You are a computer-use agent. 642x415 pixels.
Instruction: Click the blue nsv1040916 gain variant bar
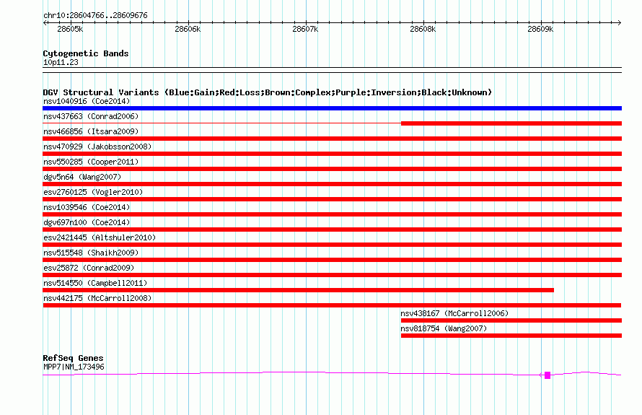(332, 108)
